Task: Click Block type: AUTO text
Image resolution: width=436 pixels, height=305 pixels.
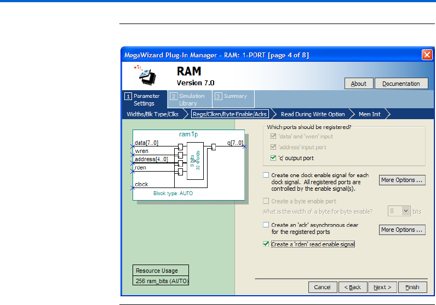Action: click(173, 193)
